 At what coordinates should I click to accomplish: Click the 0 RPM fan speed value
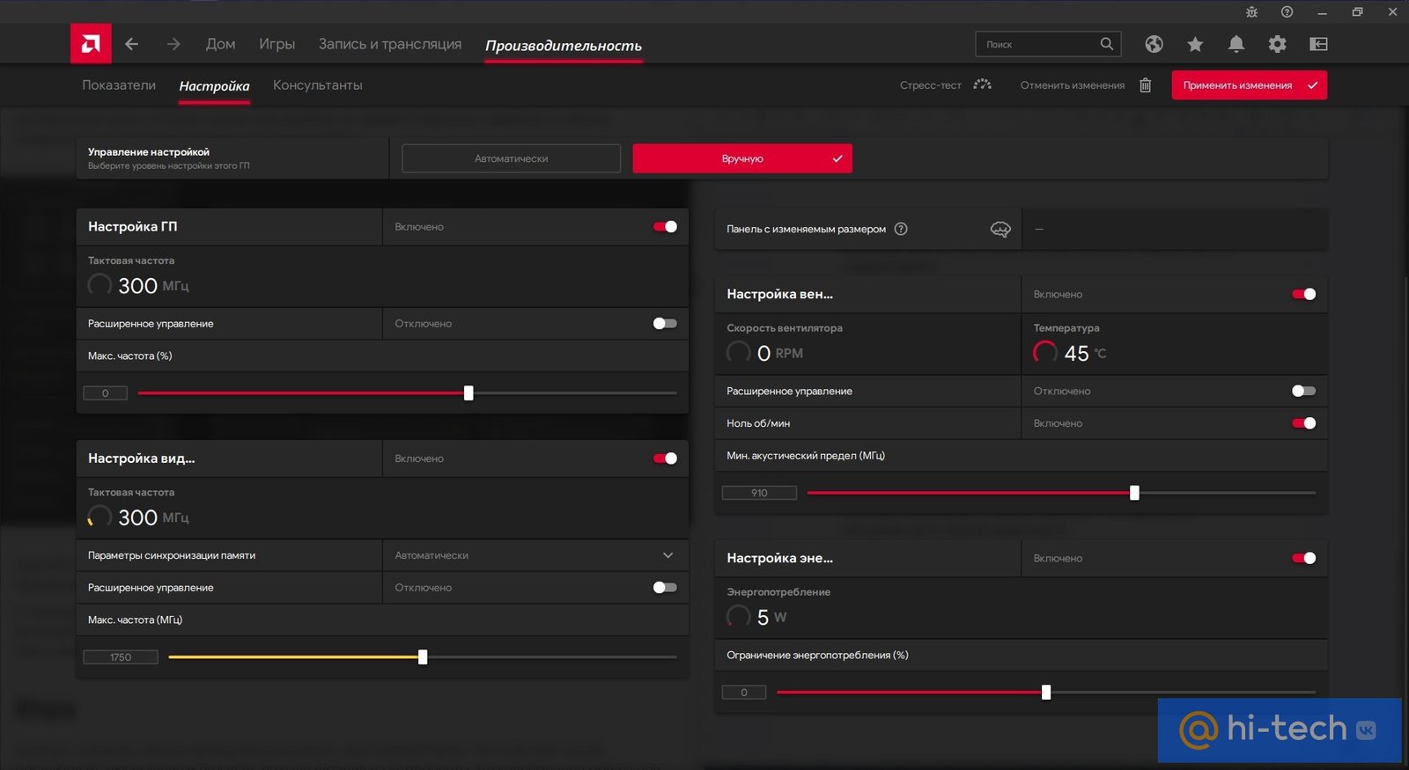[780, 353]
